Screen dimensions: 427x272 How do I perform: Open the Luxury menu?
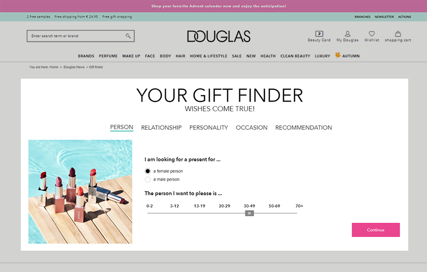pos(322,56)
